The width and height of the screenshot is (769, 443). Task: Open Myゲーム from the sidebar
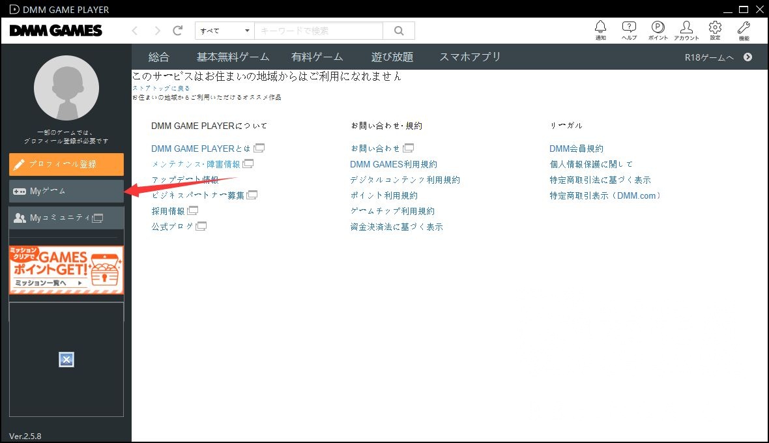[66, 191]
